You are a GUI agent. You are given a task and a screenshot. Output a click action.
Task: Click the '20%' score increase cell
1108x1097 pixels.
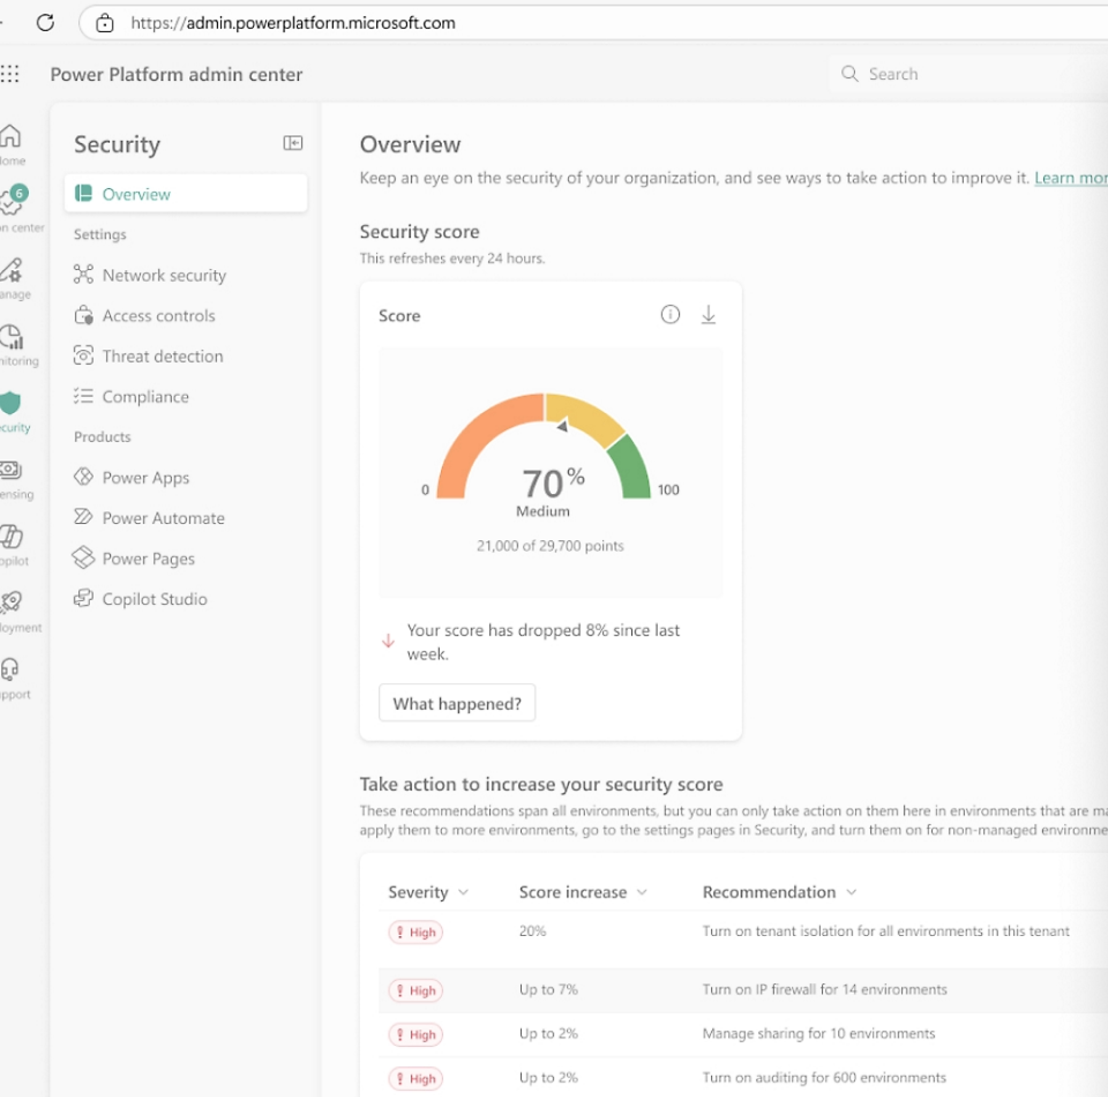pos(533,931)
